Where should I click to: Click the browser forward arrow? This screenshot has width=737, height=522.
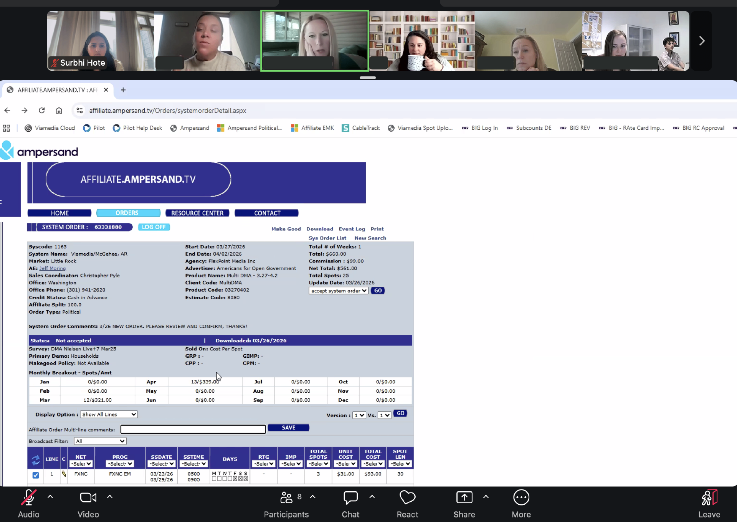[25, 111]
